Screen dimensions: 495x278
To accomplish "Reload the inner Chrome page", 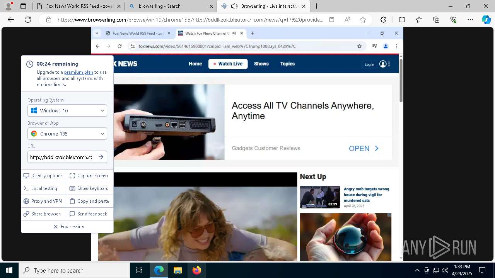I will [x=119, y=46].
